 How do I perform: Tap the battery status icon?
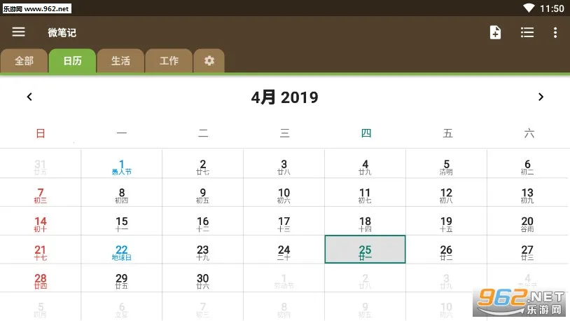tap(540, 8)
